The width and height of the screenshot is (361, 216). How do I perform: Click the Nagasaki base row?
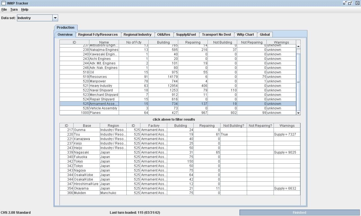pyautogui.click(x=180, y=152)
